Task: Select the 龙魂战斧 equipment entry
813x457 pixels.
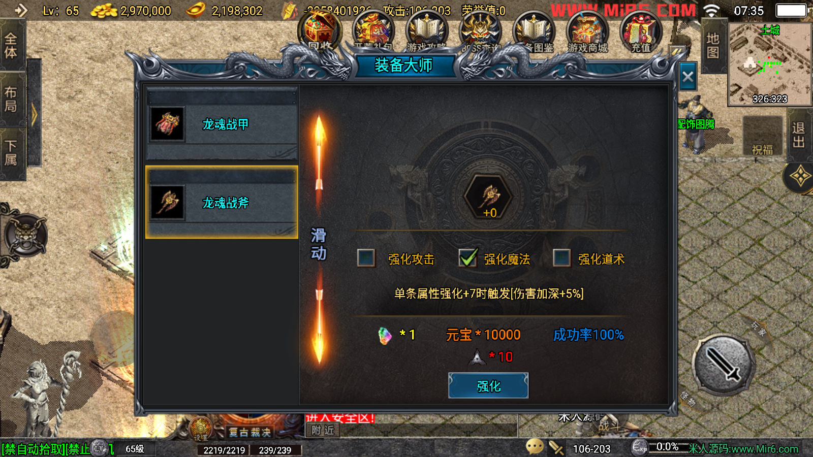Action: 222,202
